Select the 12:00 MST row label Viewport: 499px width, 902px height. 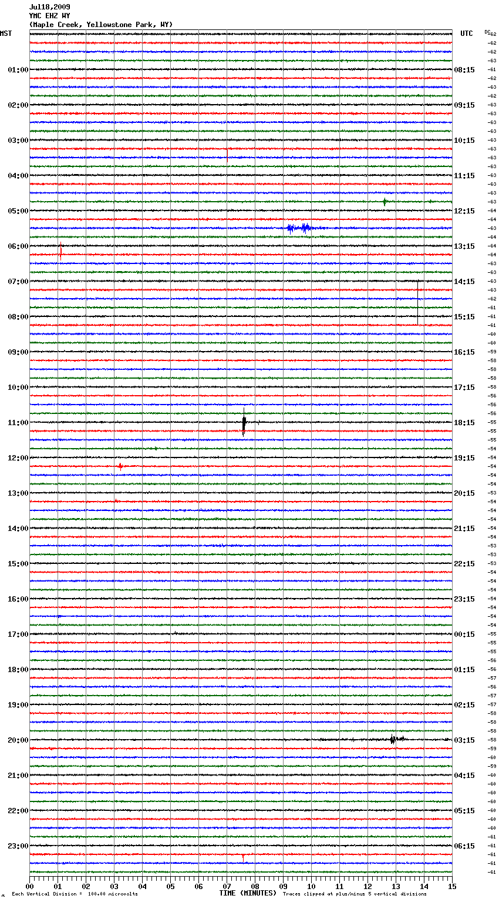click(18, 458)
